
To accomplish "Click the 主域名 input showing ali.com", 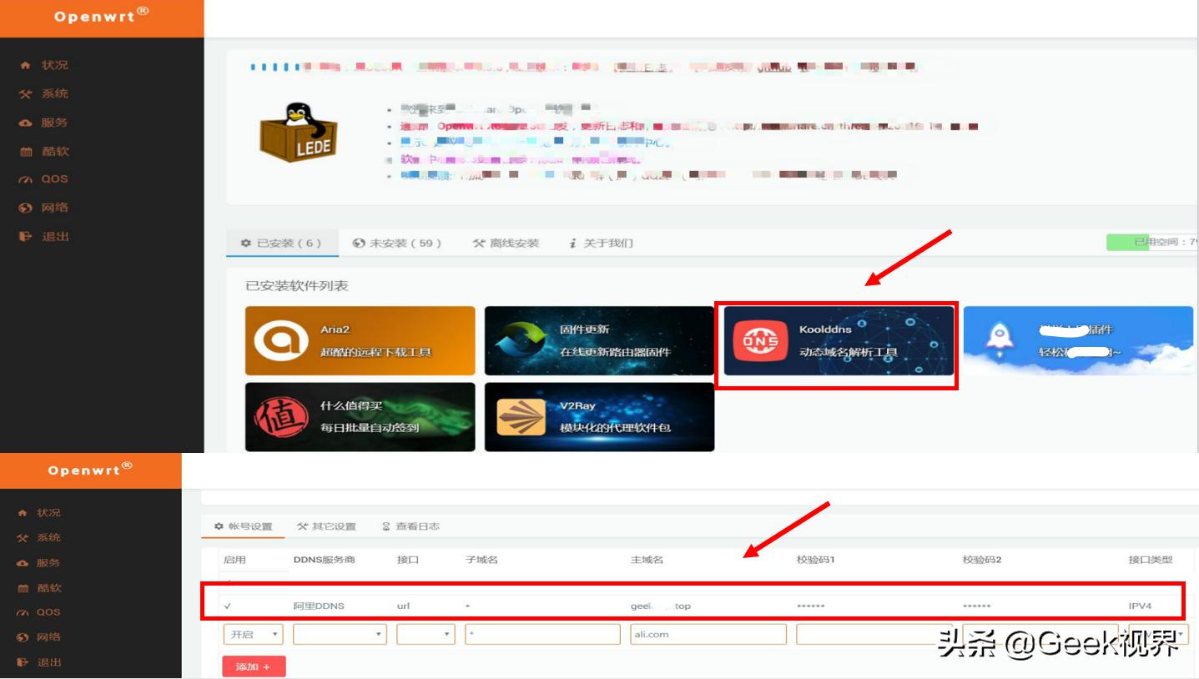I will coord(708,635).
